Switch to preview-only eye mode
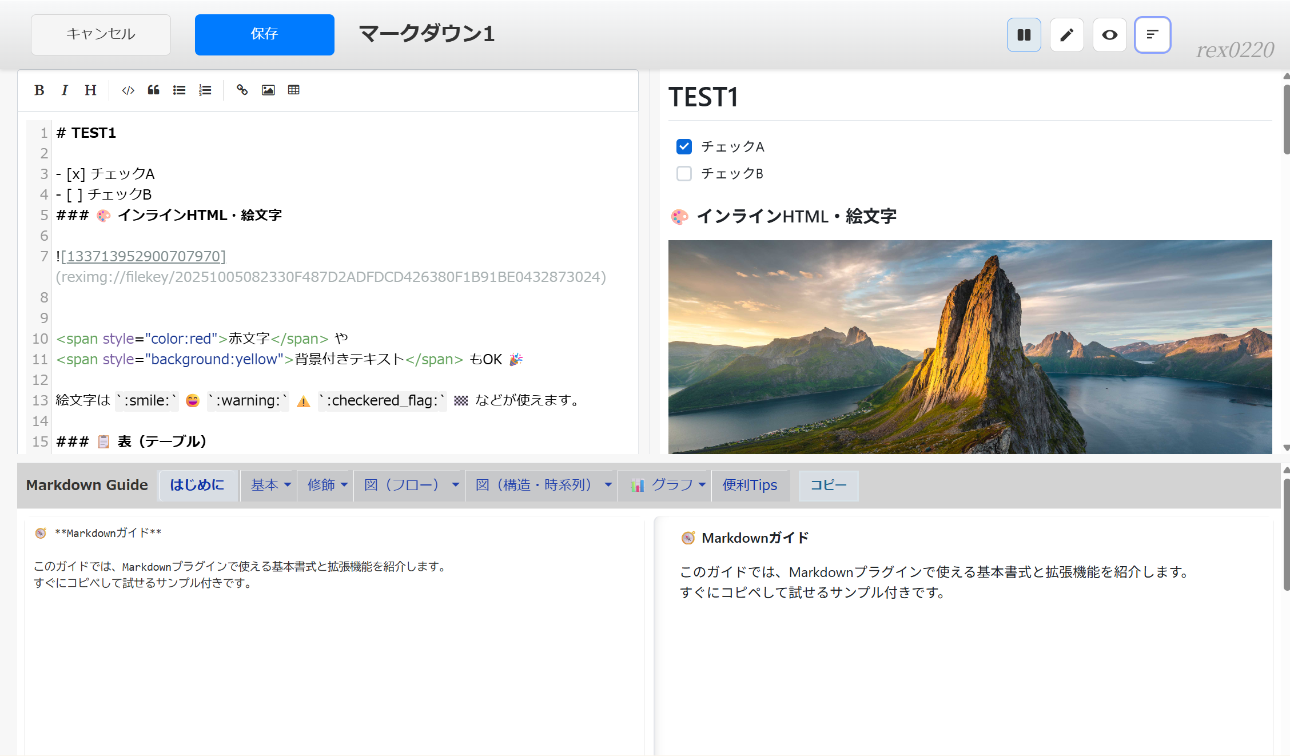Screen dimensions: 1290x756 point(1109,35)
